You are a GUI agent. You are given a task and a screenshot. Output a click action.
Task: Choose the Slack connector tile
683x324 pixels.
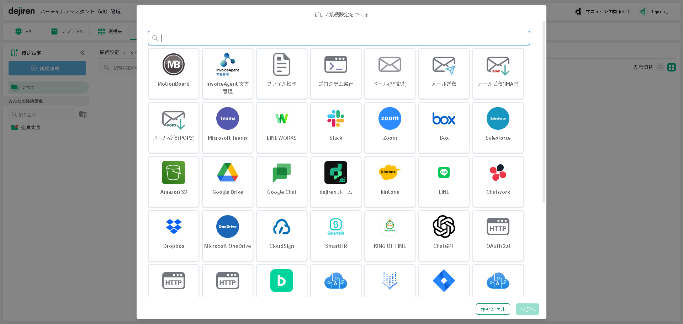[335, 128]
